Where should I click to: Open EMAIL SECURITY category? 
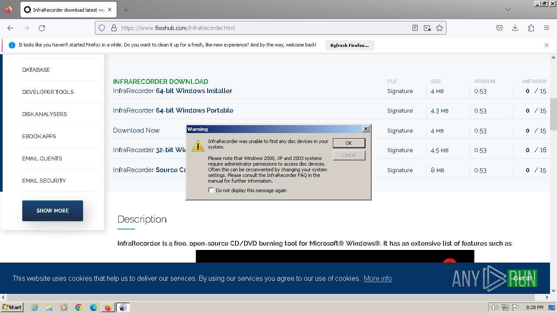click(x=44, y=180)
